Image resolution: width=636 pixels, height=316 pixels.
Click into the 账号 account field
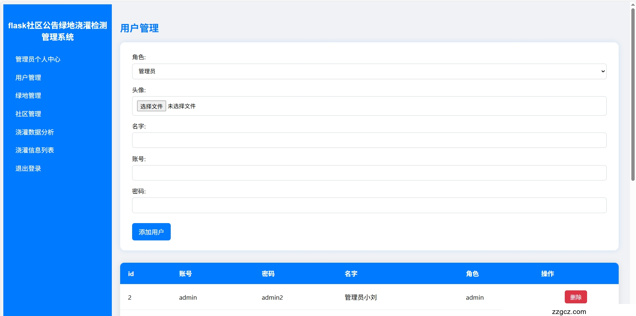(369, 173)
